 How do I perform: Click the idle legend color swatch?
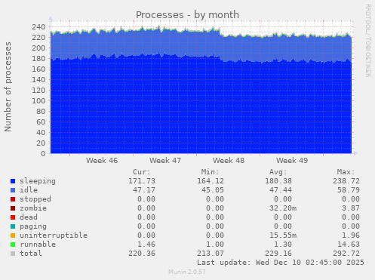[13, 190]
